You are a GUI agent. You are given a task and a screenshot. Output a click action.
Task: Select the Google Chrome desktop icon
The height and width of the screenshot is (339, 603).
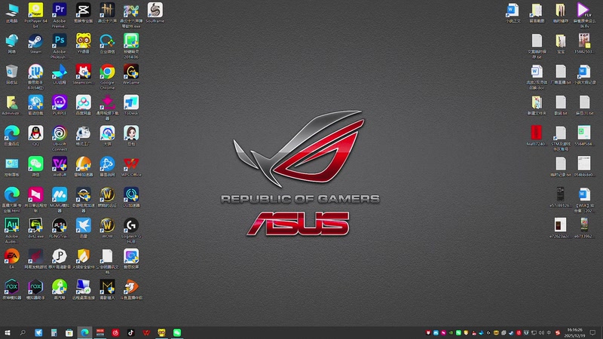coord(107,76)
